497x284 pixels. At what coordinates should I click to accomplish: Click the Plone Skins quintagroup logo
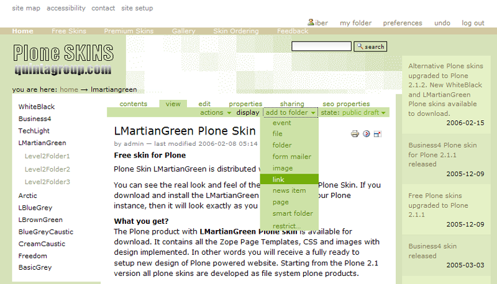pos(63,60)
